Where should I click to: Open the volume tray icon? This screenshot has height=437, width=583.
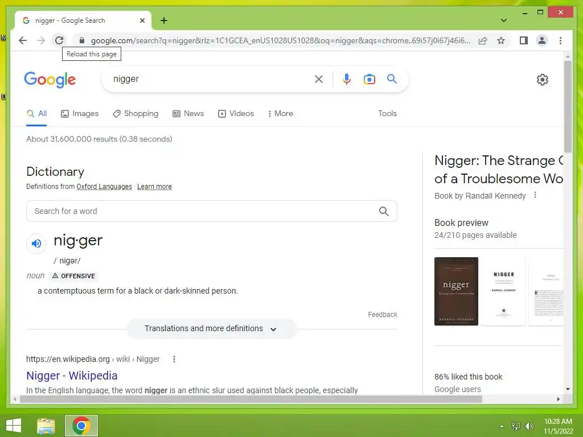pyautogui.click(x=529, y=426)
